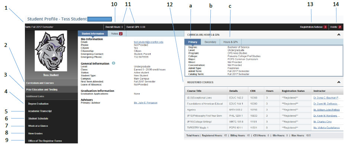Screen dimensions: 352x146
Task: Collapse the Curriculum, Hours & GPA panel
Action: point(339,35)
